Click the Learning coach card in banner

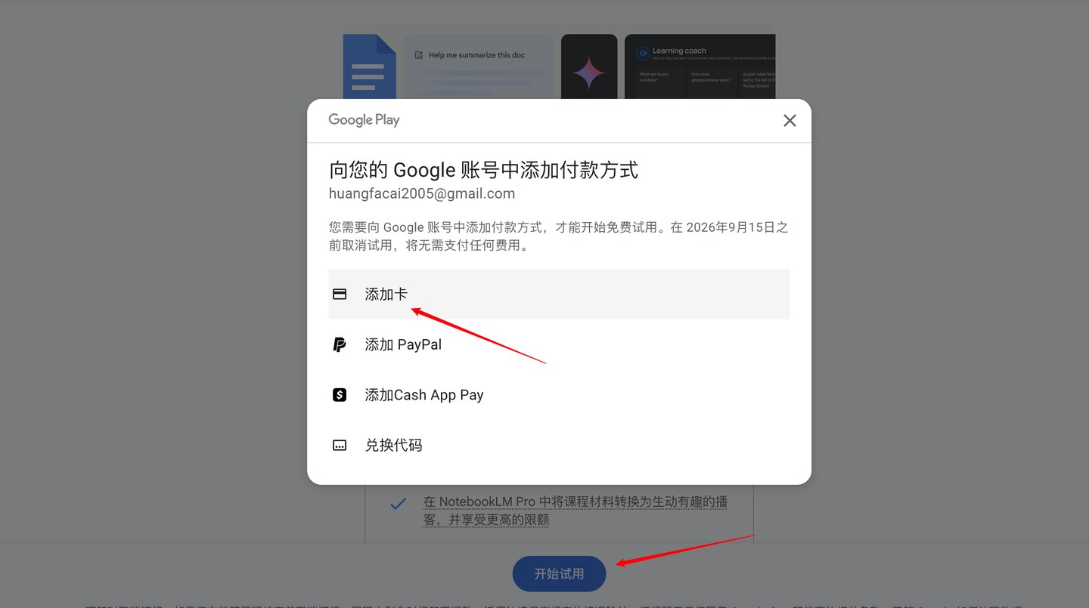tap(700, 66)
